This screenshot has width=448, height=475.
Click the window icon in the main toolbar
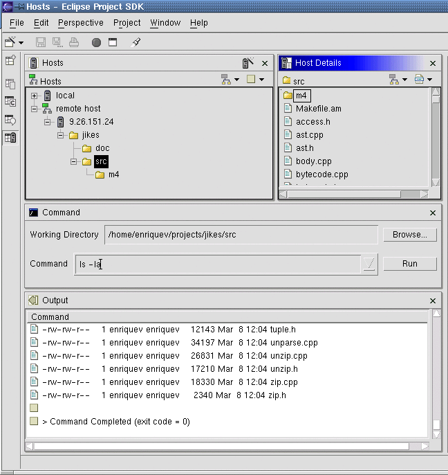pyautogui.click(x=112, y=42)
